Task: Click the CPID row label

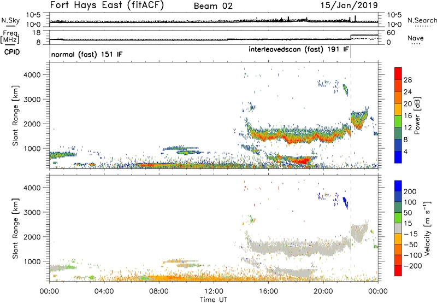Action: coord(12,52)
